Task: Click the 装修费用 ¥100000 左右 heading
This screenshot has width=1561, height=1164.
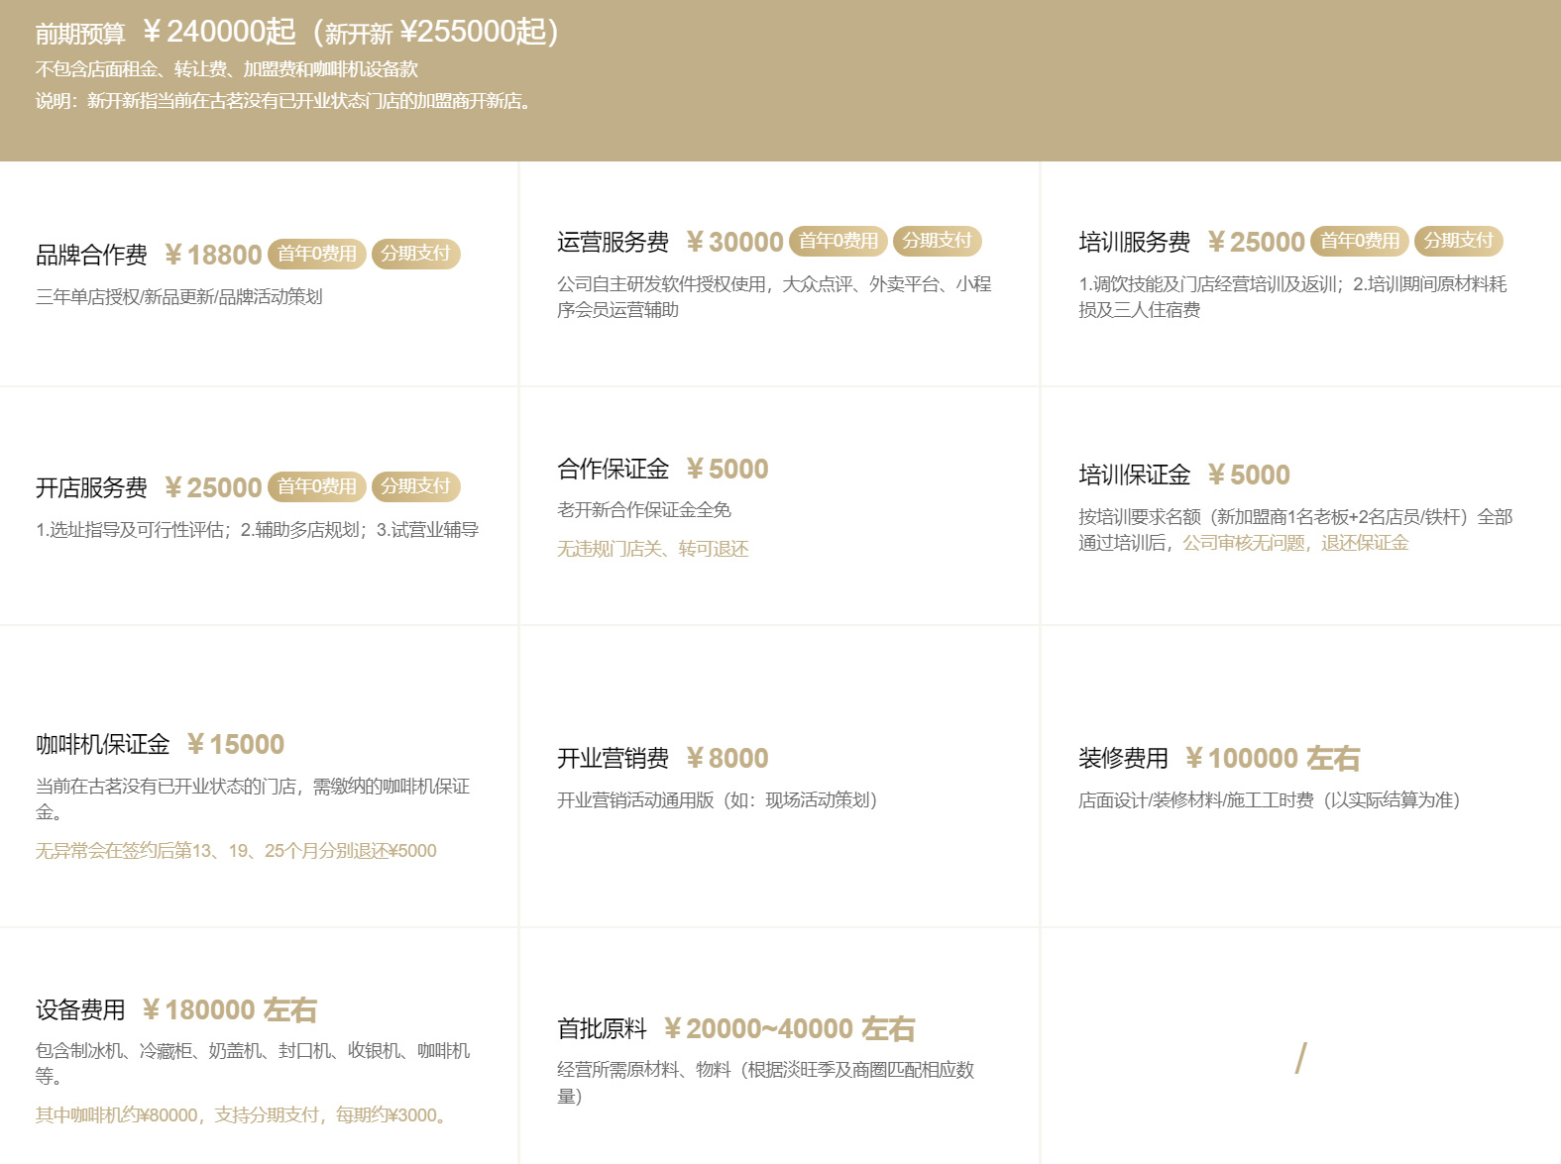Action: (x=1218, y=758)
